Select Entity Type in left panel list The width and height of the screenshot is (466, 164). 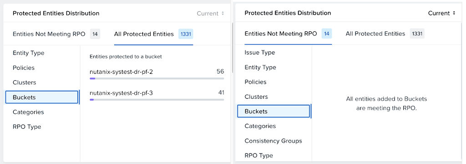(29, 53)
